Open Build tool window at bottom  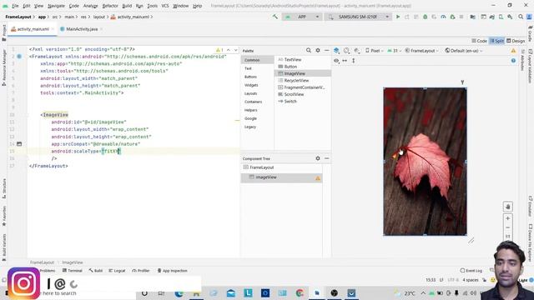pyautogui.click(x=95, y=271)
